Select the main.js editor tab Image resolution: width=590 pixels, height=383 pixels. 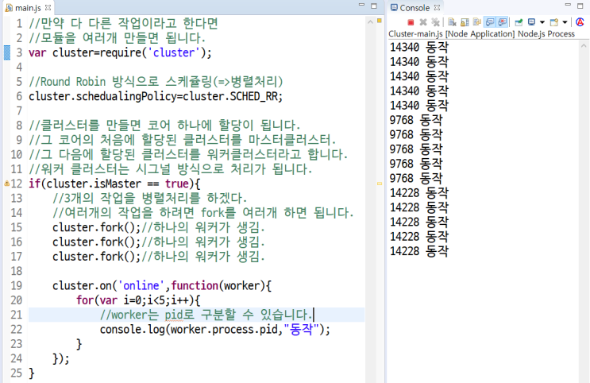tap(28, 7)
